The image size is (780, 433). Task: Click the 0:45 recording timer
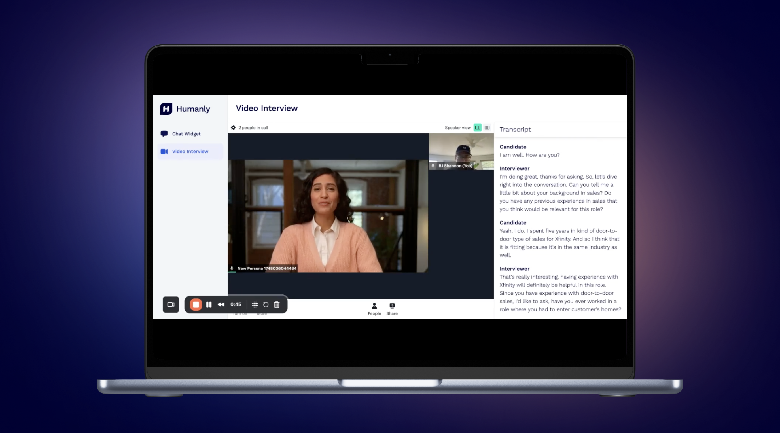[x=236, y=305]
